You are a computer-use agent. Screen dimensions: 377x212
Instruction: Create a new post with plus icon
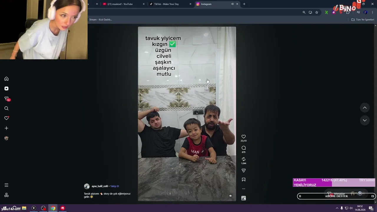pos(6,128)
